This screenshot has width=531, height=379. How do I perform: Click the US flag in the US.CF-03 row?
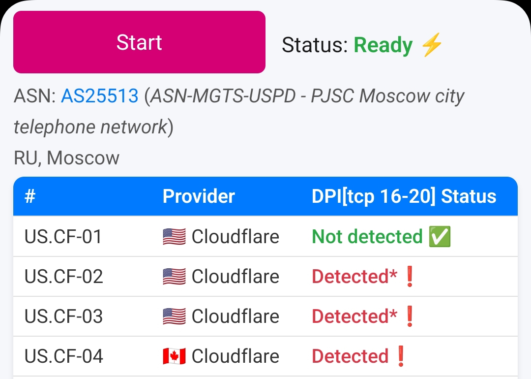click(174, 316)
